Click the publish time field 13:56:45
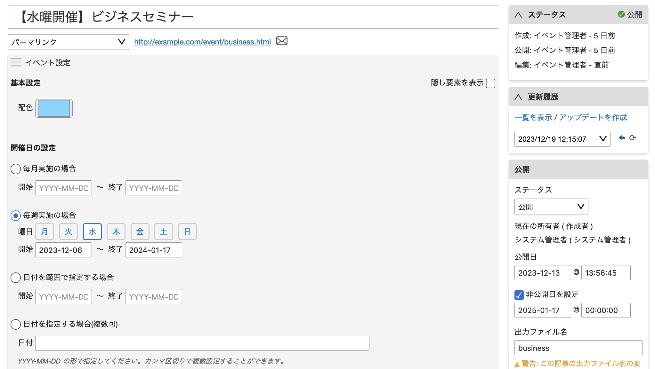Viewport: 655px width, 369px height. click(x=606, y=273)
